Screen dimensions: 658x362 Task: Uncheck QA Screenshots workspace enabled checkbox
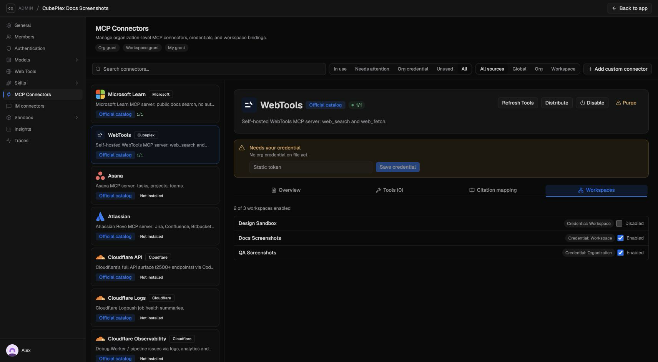[x=620, y=253]
